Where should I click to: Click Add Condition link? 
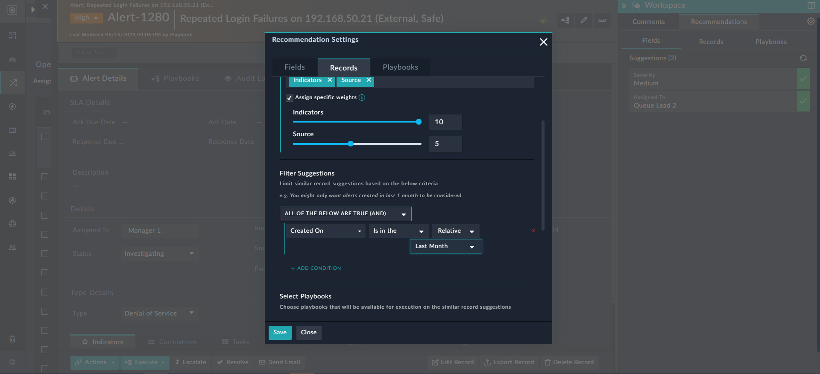coord(316,269)
